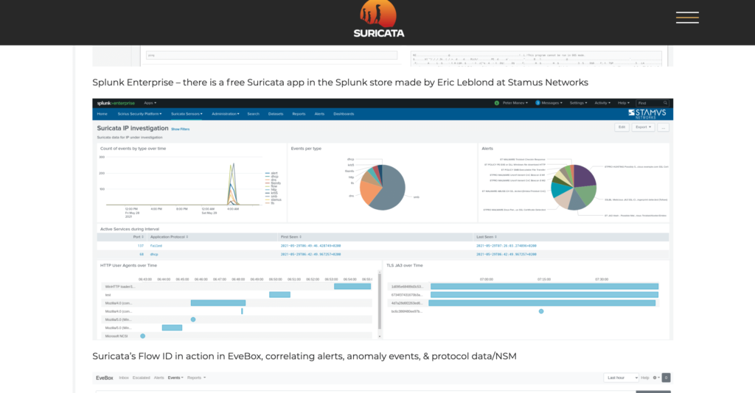Click the purple slice in Alerts pie chart

584,176
